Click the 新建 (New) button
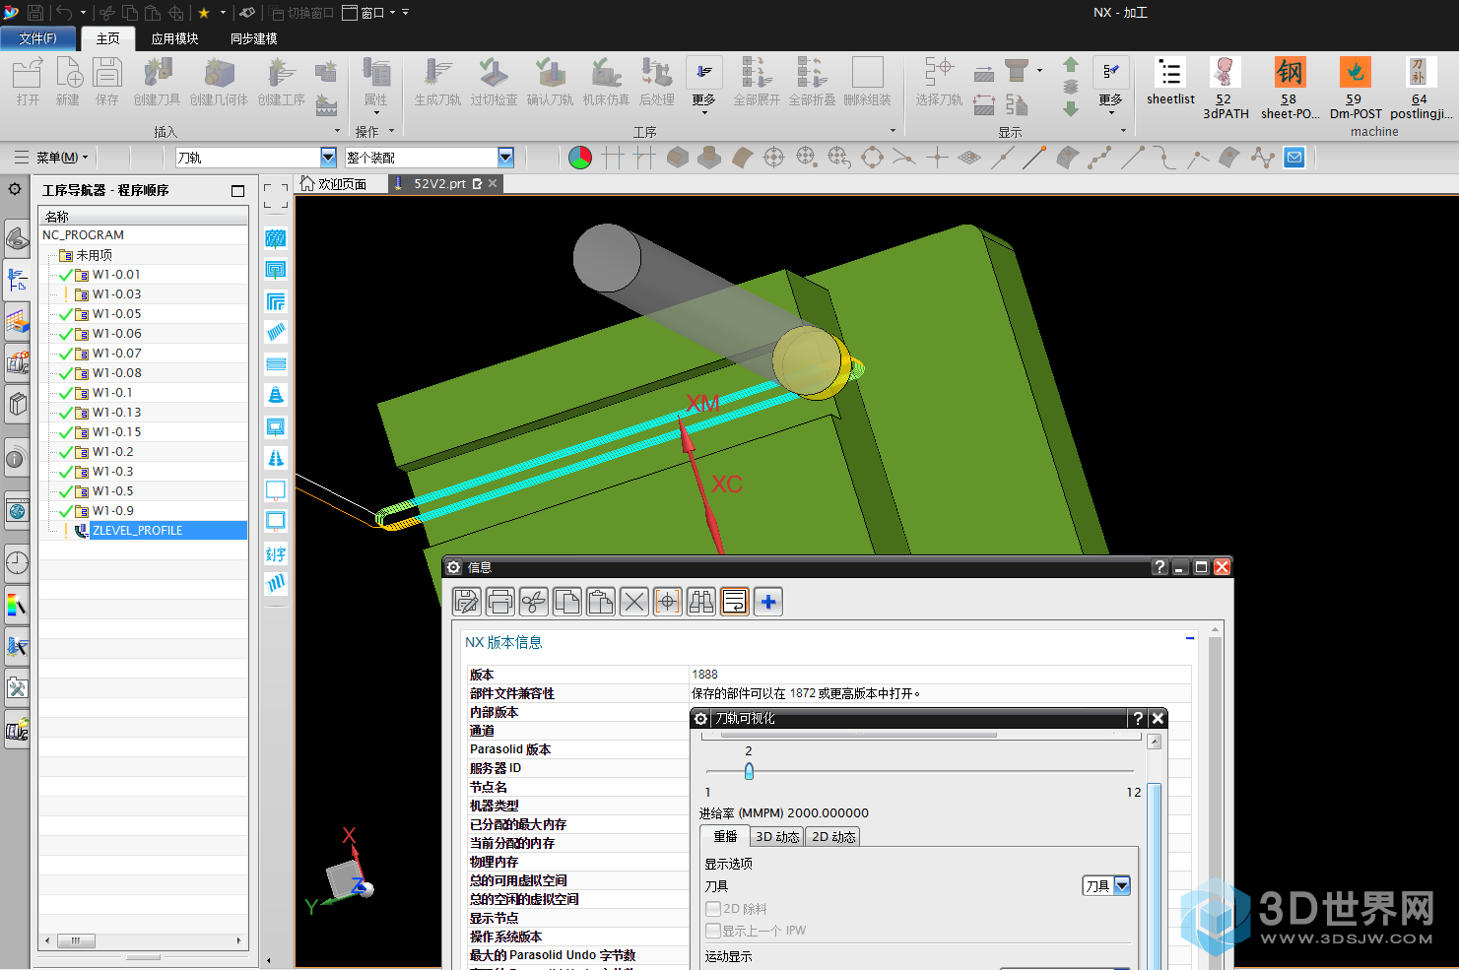Screen dimensions: 1459x970 point(68,81)
